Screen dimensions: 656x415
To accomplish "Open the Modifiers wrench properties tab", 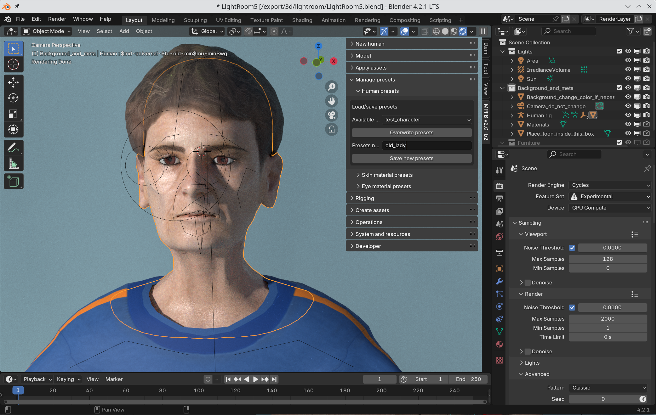I will pyautogui.click(x=499, y=281).
